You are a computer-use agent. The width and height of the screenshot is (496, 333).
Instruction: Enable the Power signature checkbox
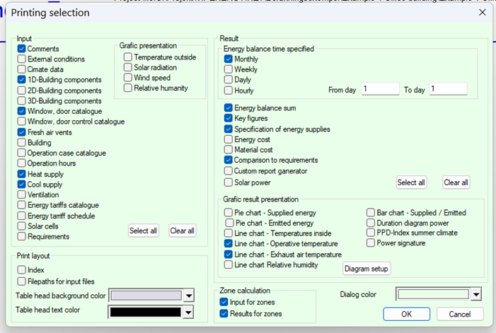(x=371, y=243)
